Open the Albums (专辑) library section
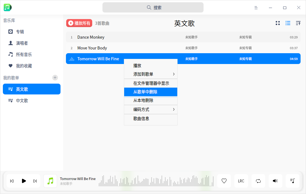306x194 pixels. click(32, 32)
